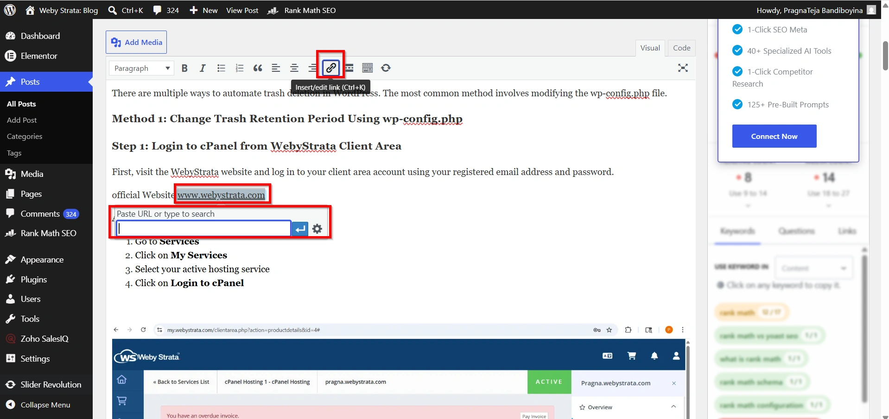
Task: Click the circular-arrows toolbar icon
Action: click(x=386, y=68)
